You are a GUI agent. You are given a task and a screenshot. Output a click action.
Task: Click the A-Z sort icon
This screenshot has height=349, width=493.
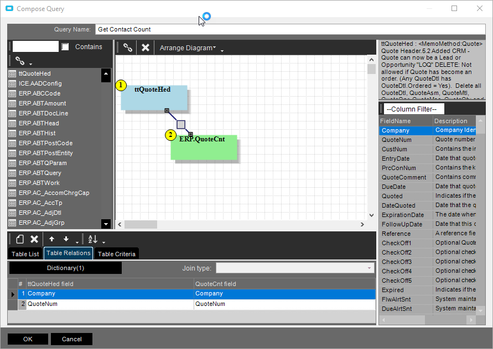pyautogui.click(x=93, y=239)
